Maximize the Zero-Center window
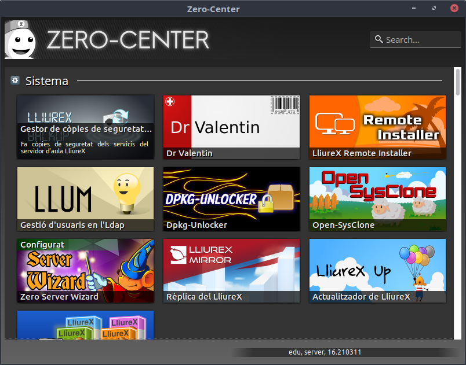This screenshot has width=466, height=365. (x=434, y=8)
